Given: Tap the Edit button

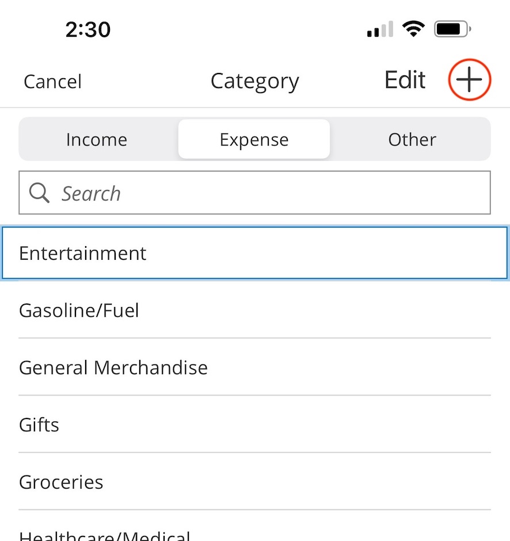Looking at the screenshot, I should click(405, 80).
